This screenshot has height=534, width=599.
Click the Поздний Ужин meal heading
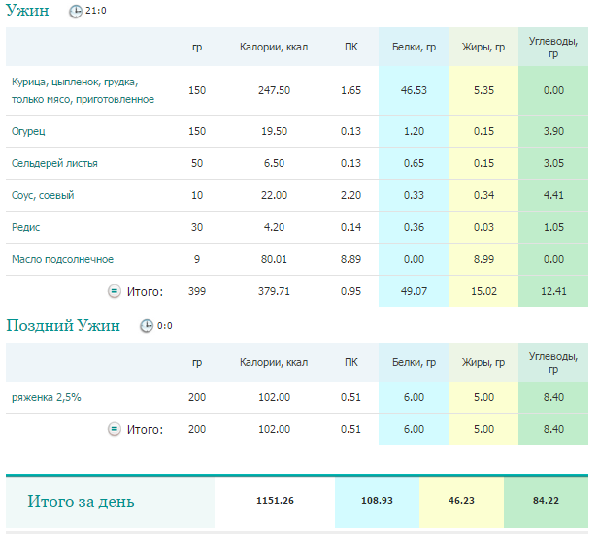pos(63,326)
